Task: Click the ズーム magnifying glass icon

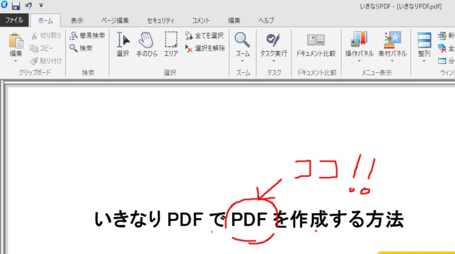Action: [242, 40]
